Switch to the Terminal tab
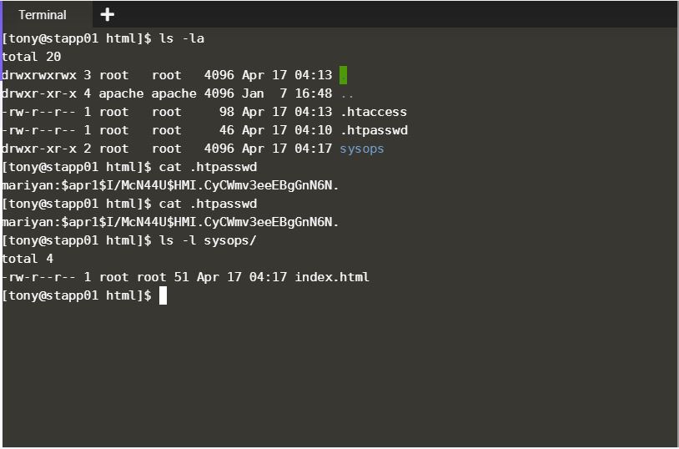The height and width of the screenshot is (449, 679). (43, 14)
